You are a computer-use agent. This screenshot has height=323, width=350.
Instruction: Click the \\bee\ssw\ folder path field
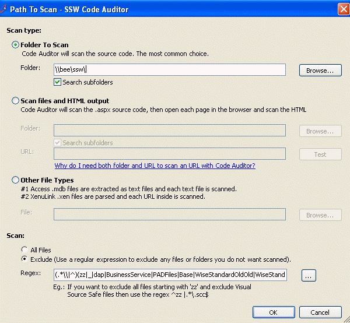pyautogui.click(x=169, y=70)
